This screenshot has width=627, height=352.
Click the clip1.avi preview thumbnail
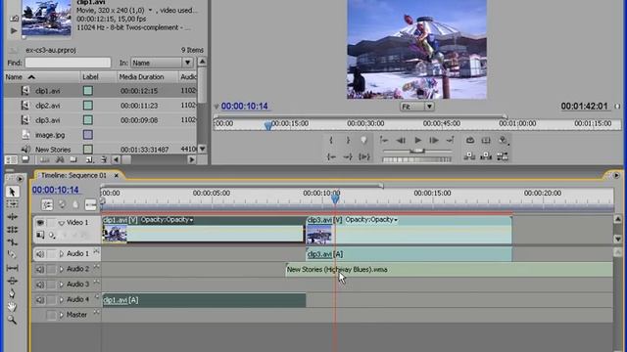(x=47, y=18)
